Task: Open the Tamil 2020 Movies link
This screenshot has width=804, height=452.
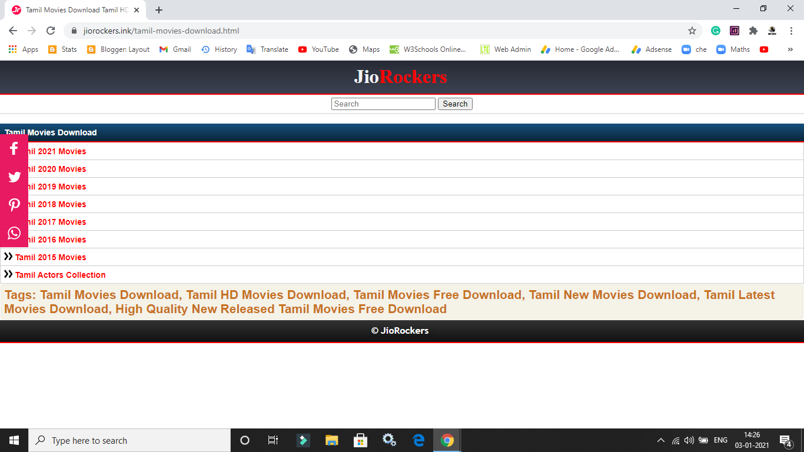Action: tap(57, 169)
